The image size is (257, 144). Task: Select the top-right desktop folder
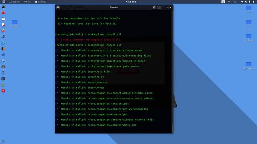click(x=249, y=9)
